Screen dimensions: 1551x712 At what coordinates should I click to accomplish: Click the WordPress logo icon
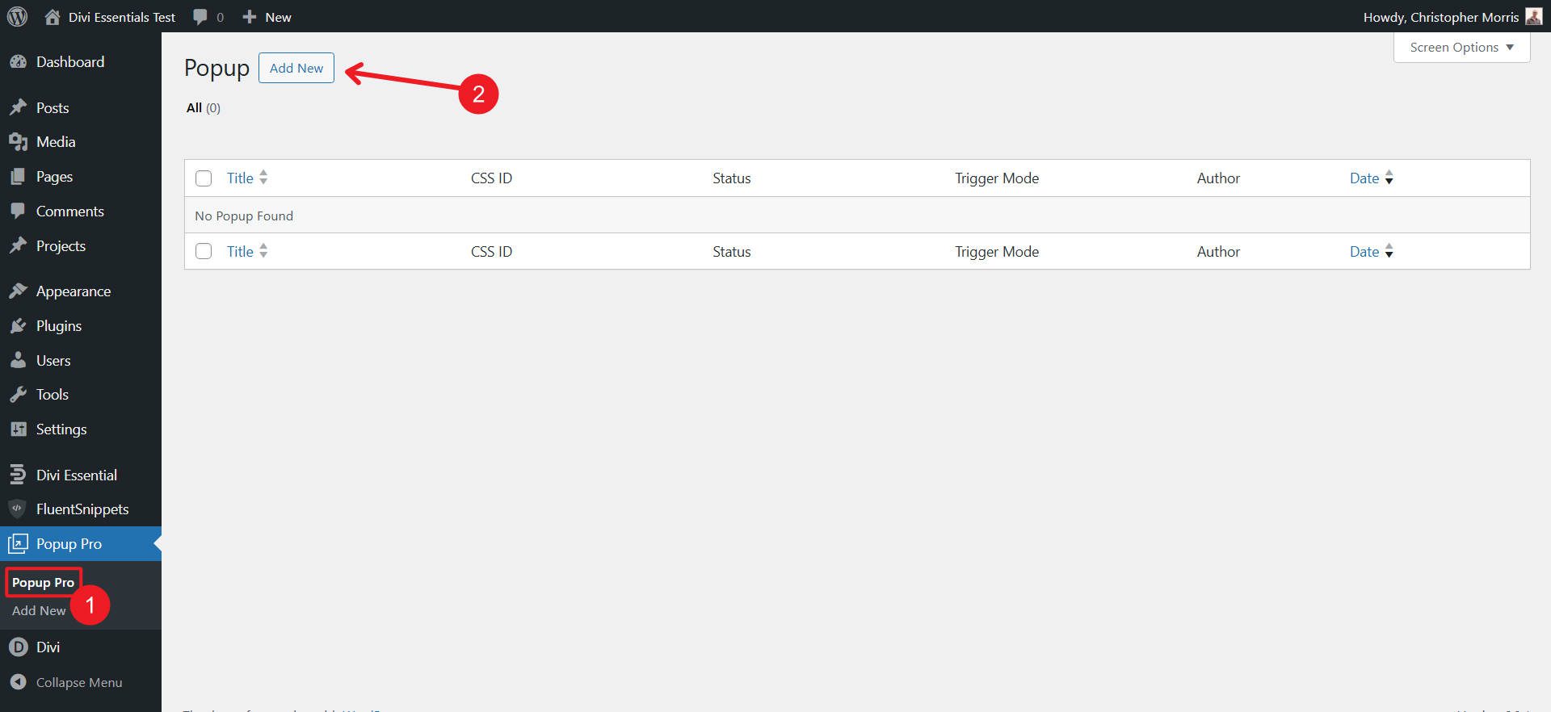pos(17,16)
